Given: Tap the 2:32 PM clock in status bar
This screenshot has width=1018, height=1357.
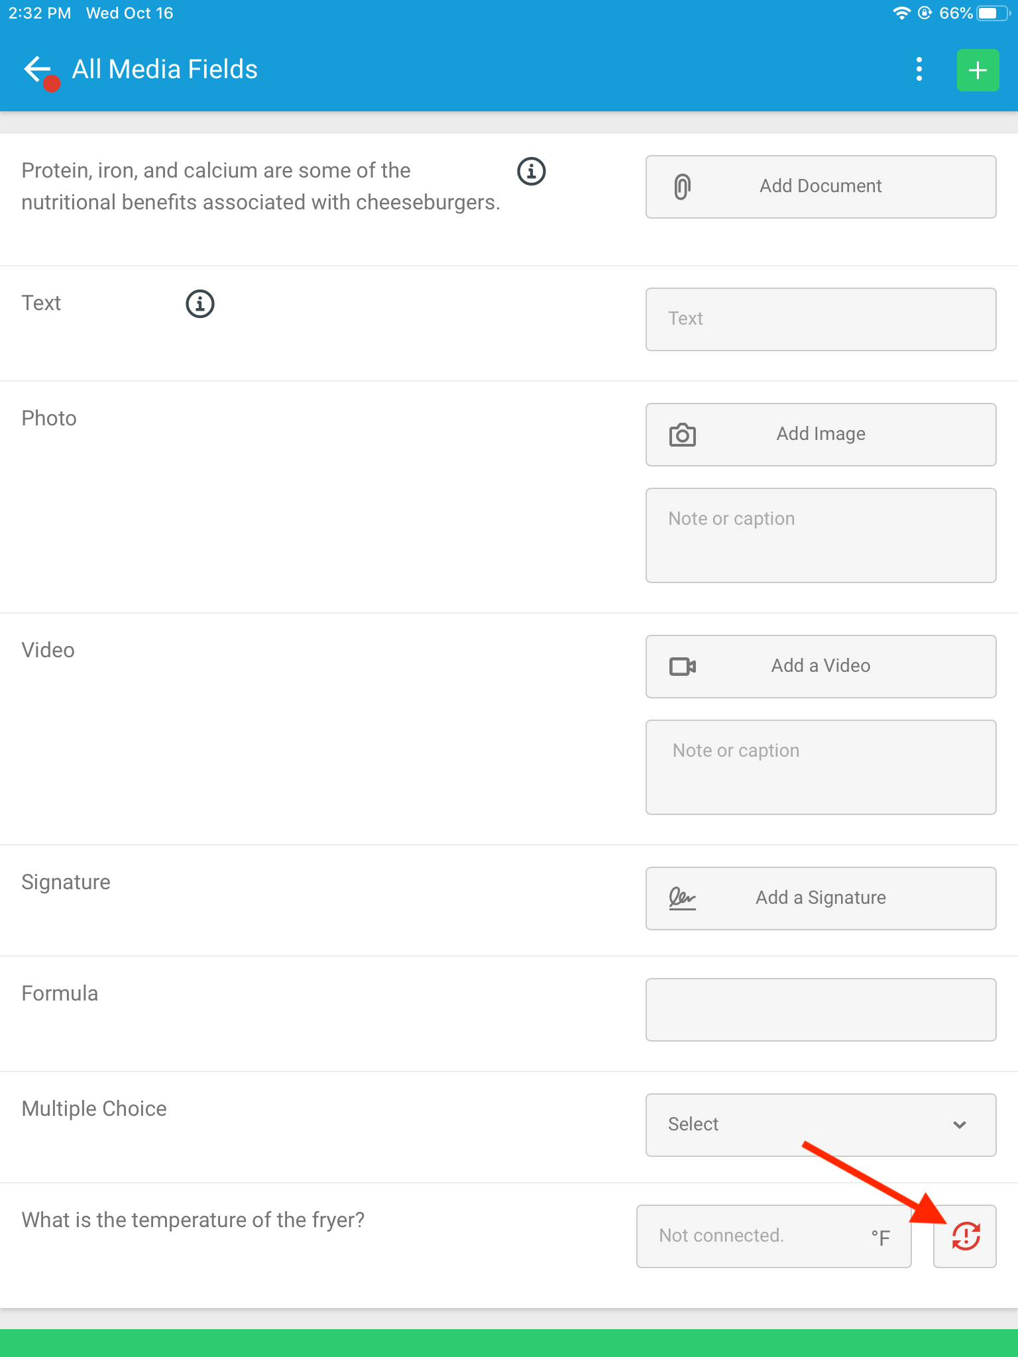Looking at the screenshot, I should coord(40,13).
